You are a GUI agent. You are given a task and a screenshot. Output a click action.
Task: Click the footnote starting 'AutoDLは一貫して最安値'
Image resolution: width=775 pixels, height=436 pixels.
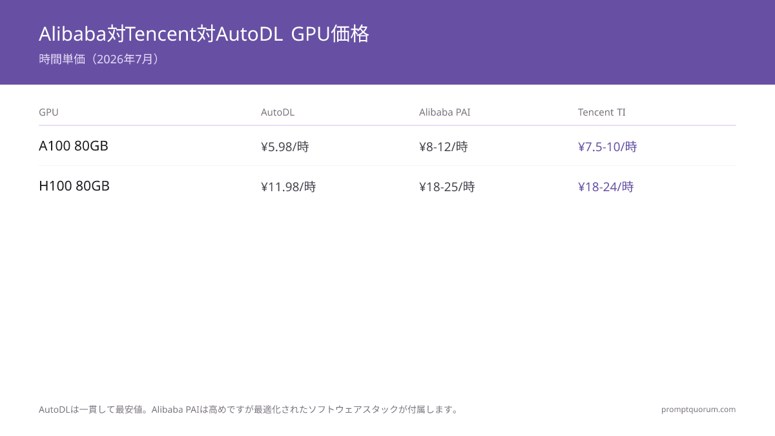(x=249, y=410)
